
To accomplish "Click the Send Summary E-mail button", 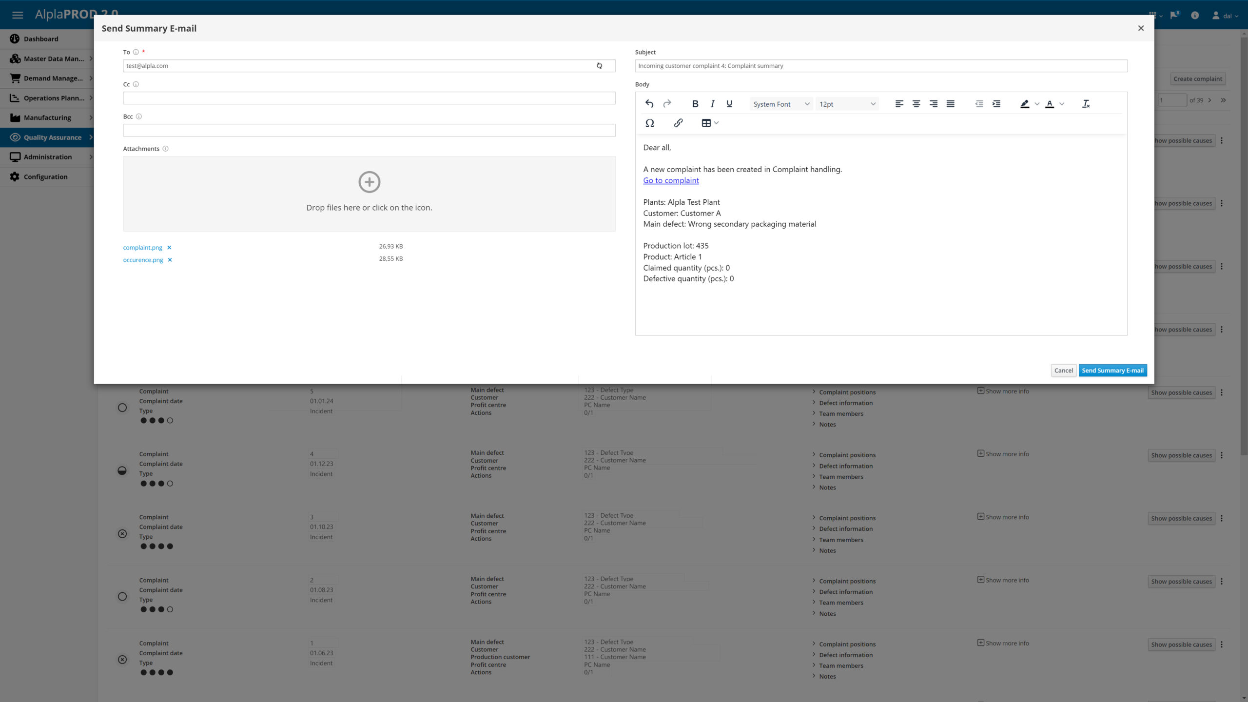I will [x=1112, y=370].
